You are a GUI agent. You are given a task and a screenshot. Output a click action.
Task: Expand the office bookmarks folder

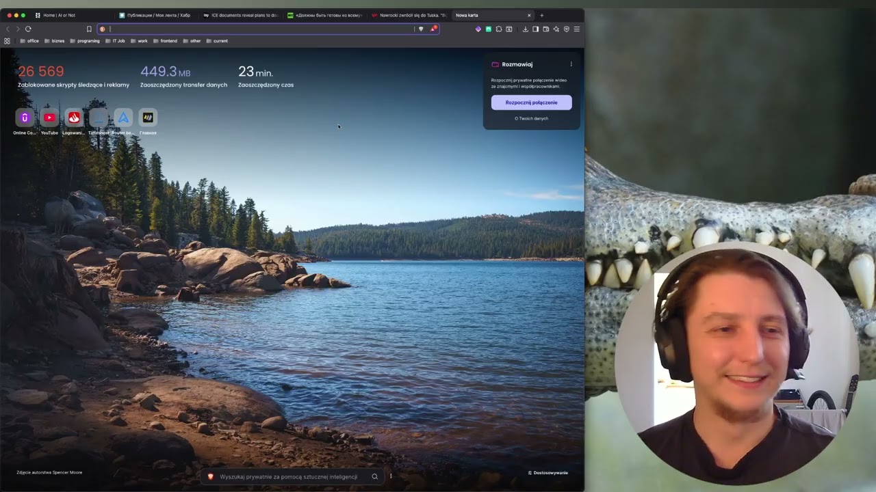click(29, 41)
